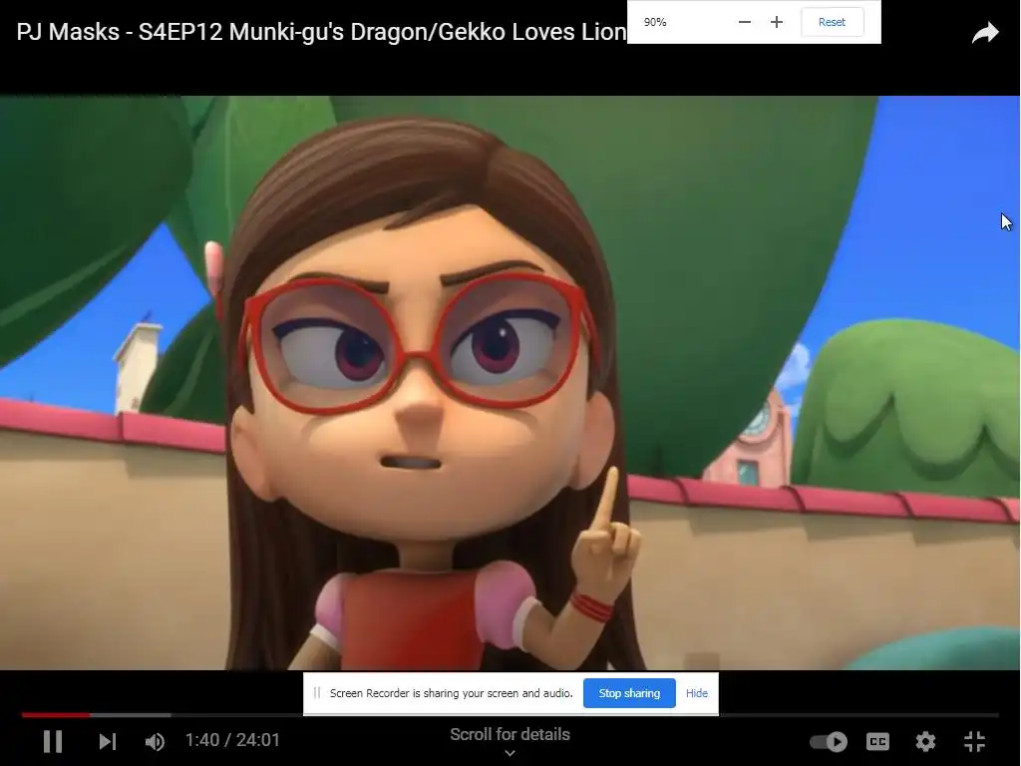Image resolution: width=1021 pixels, height=766 pixels.
Task: Stop sharing screen and audio
Action: [629, 693]
